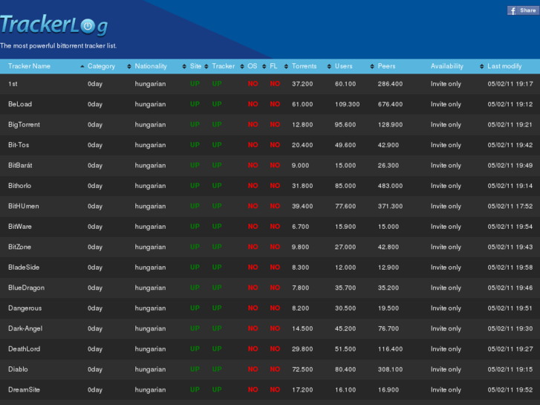The width and height of the screenshot is (540, 405).
Task: Select the BitZone tracker row name
Action: (19, 247)
